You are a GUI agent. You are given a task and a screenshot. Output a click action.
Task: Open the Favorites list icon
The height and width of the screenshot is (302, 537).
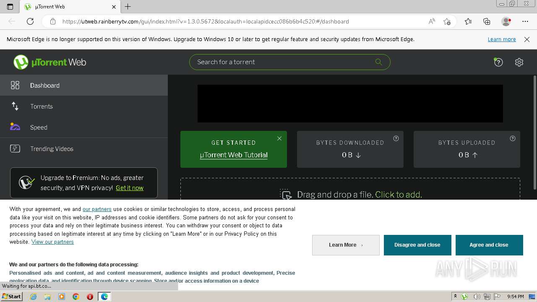coord(468,21)
